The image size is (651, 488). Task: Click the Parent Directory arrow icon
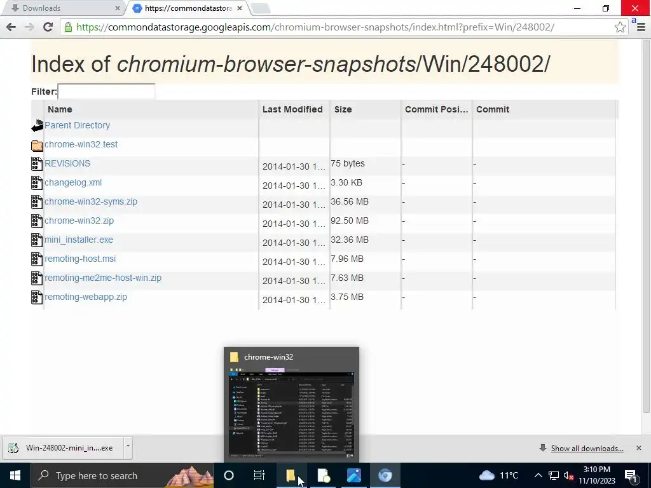tap(37, 125)
